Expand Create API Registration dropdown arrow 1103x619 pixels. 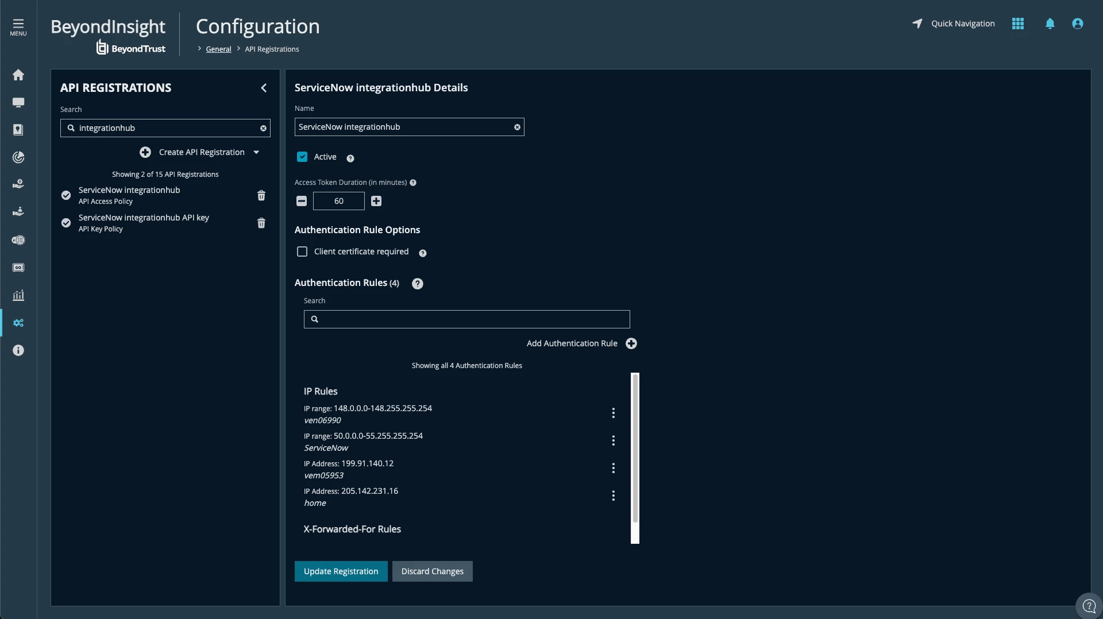pos(256,152)
